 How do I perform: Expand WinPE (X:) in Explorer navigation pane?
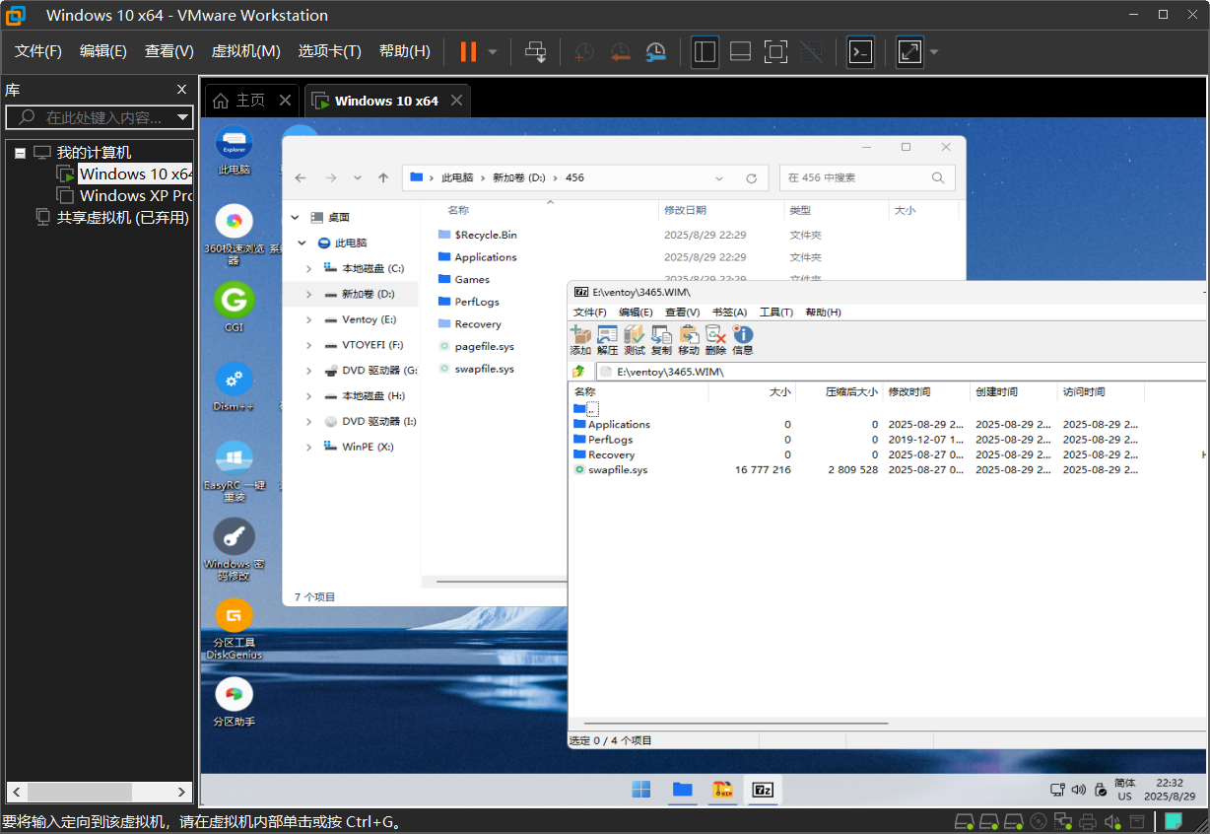pyautogui.click(x=308, y=447)
